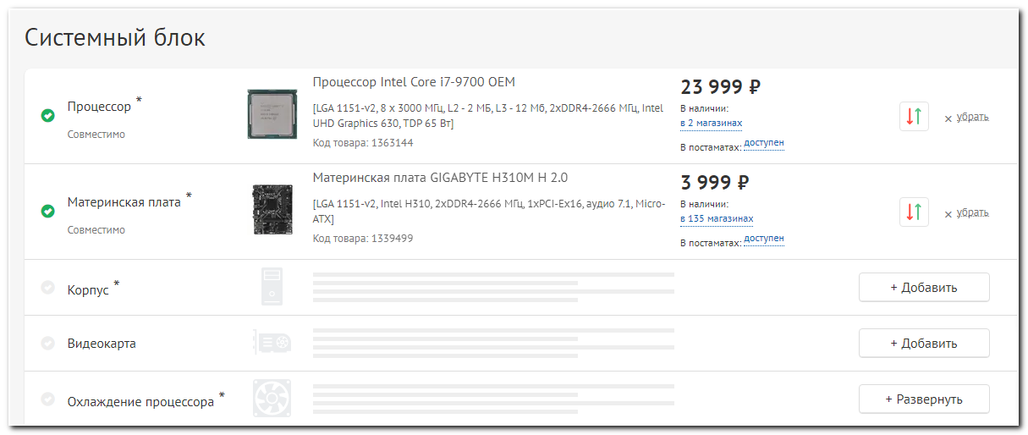The height and width of the screenshot is (435, 1028).
Task: Click the placeholder case icon in Корпус row
Action: pos(272,287)
